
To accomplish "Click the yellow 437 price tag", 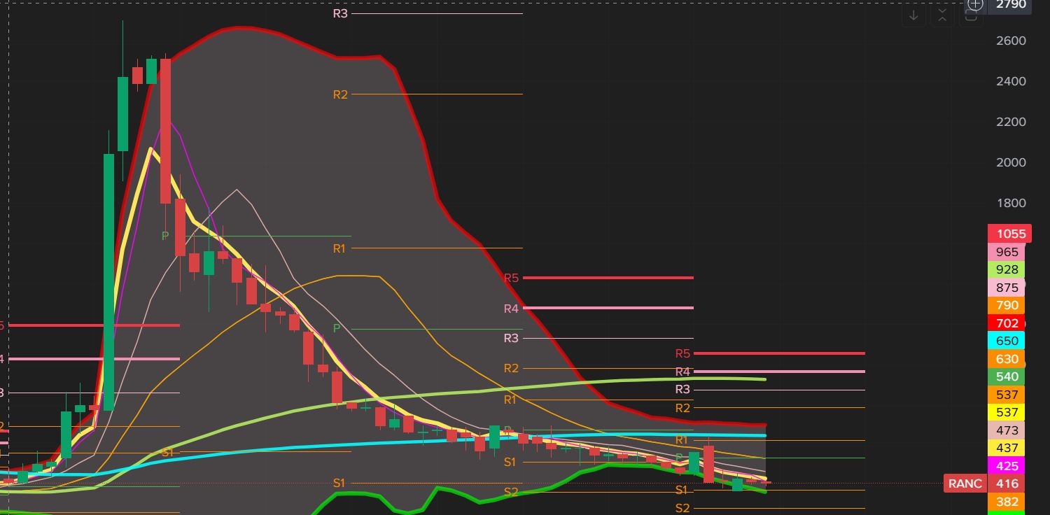I will [x=1007, y=448].
